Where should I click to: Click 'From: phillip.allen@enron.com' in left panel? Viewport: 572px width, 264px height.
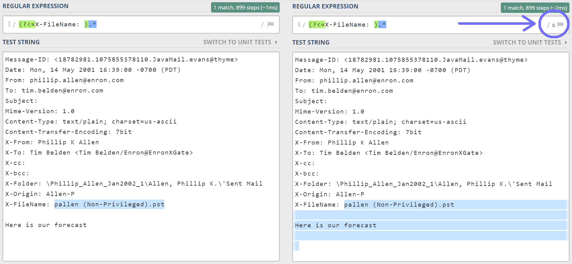[x=65, y=80]
